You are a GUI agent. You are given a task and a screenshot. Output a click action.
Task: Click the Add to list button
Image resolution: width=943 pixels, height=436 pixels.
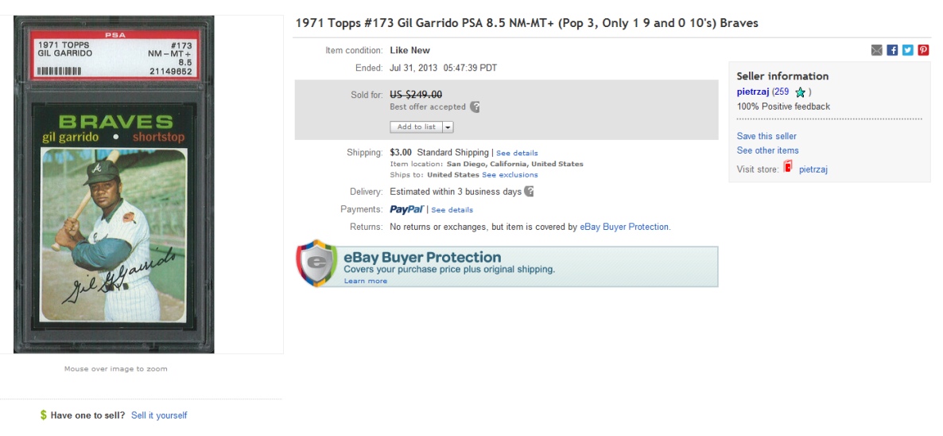pyautogui.click(x=416, y=127)
